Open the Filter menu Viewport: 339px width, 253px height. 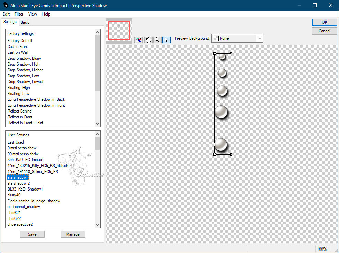tap(19, 14)
